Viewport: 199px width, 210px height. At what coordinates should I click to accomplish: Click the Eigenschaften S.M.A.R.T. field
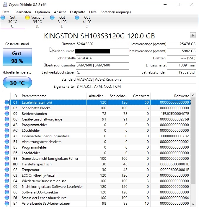click(x=136, y=87)
